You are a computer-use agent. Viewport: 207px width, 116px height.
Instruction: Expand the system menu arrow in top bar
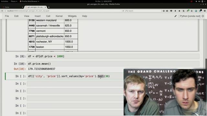pyautogui.click(x=205, y=1)
